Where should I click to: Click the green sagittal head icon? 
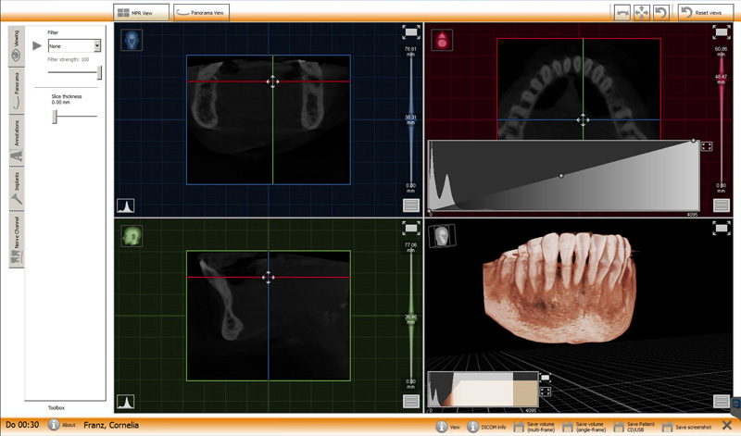[131, 237]
